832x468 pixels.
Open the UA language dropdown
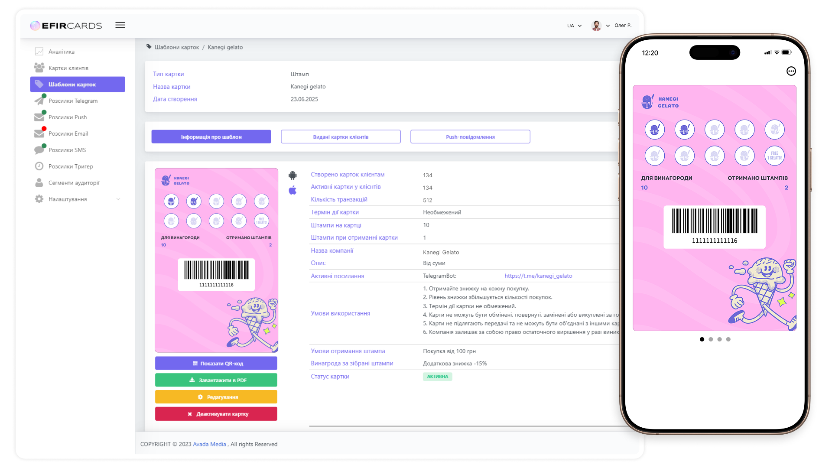pos(574,26)
